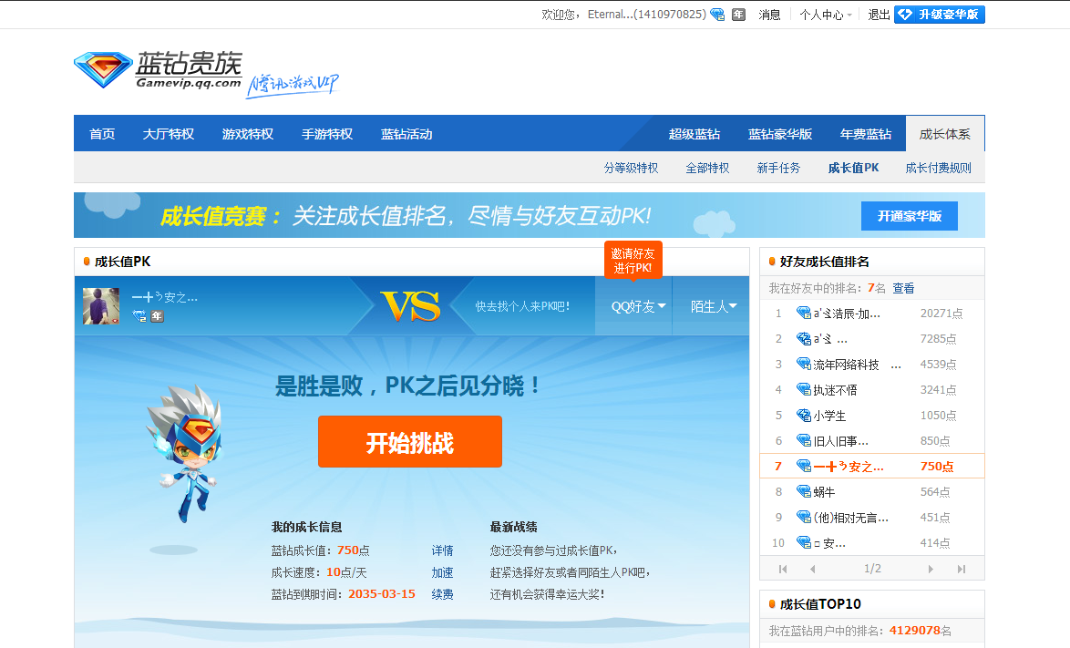This screenshot has height=648, width=1070.
Task: Click the 续费 link
Action: [442, 594]
